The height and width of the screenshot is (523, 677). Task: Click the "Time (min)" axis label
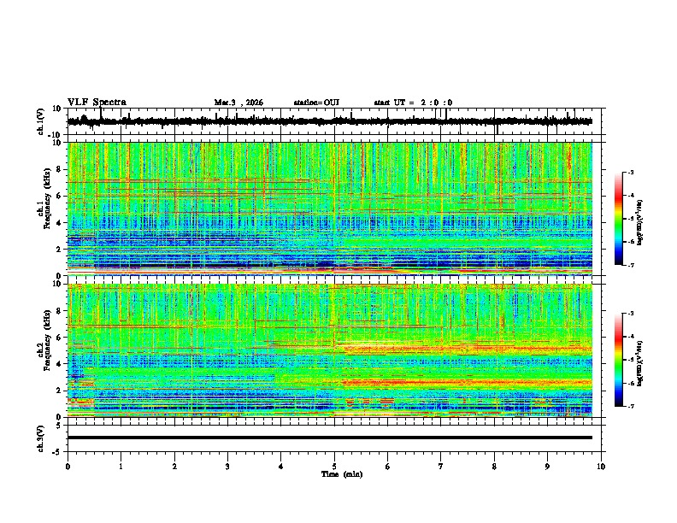342,474
